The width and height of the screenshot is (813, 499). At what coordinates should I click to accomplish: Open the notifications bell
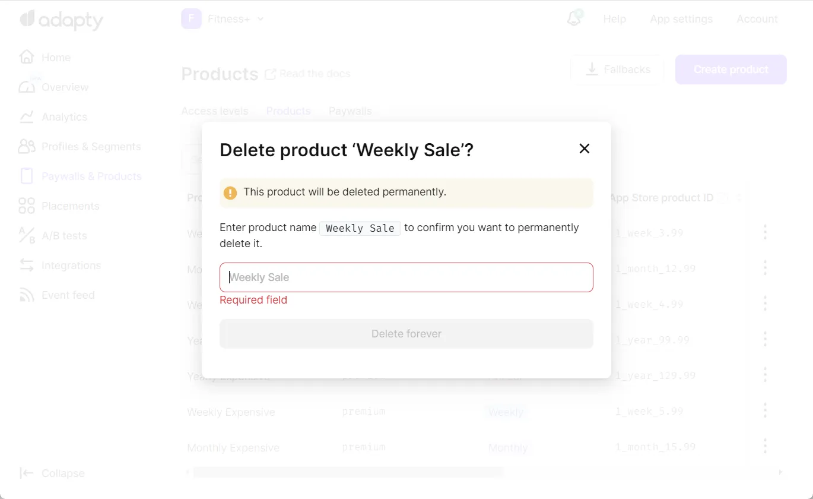[x=573, y=18]
